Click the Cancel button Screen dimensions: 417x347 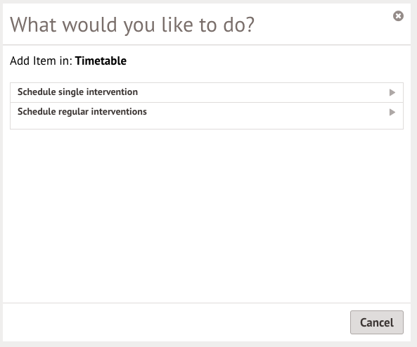[x=377, y=322]
